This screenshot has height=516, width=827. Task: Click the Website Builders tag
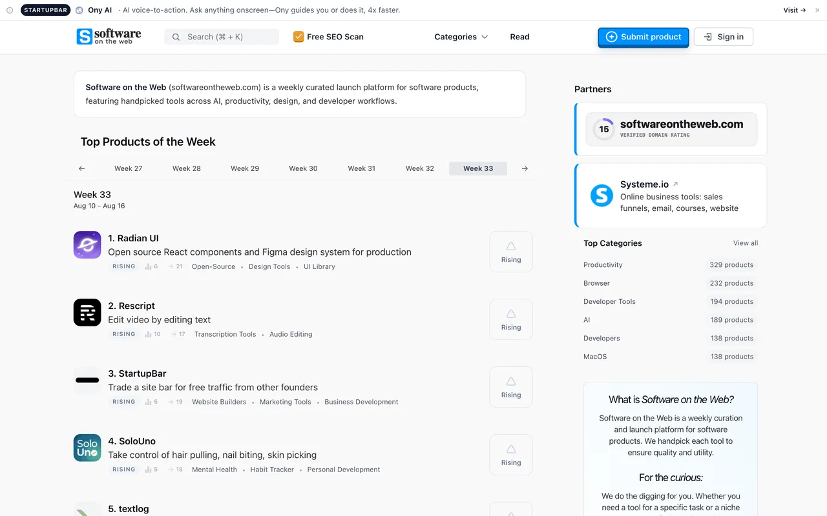[219, 402]
